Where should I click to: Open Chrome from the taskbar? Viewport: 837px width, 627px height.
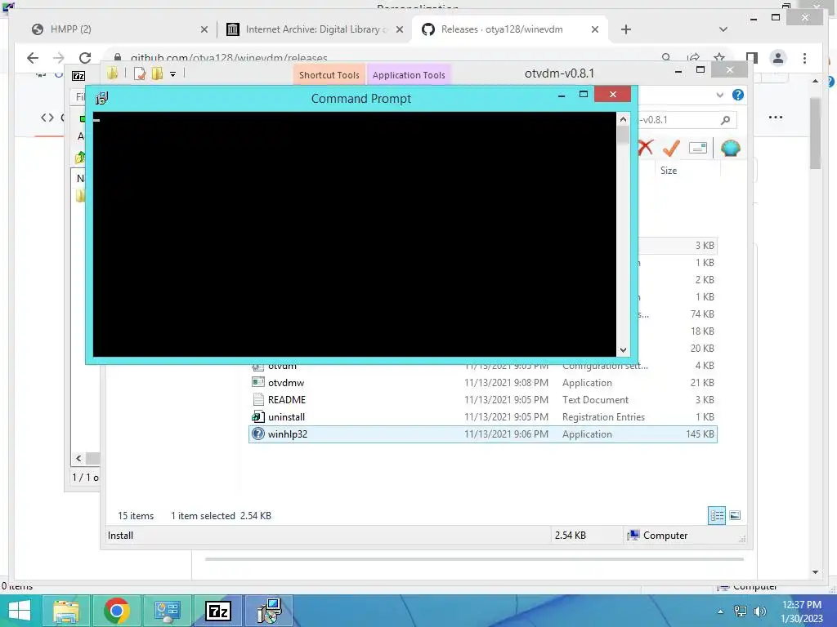pyautogui.click(x=116, y=611)
